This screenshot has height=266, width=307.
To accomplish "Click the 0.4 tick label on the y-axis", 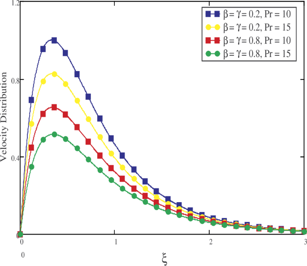I will tap(15, 158).
